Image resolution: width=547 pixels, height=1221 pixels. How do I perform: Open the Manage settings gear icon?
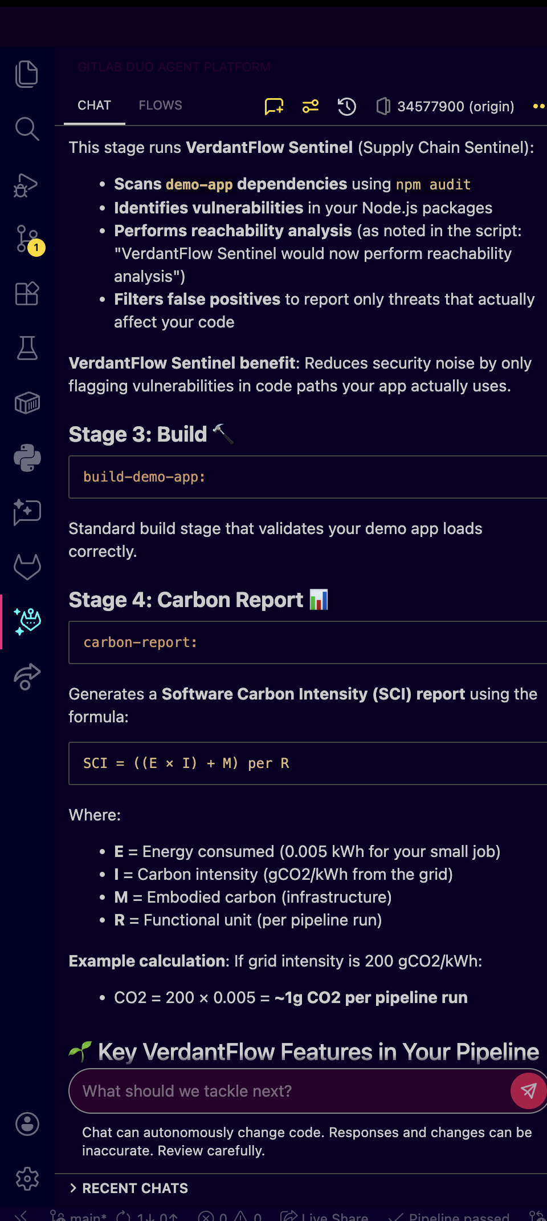coord(27,1179)
